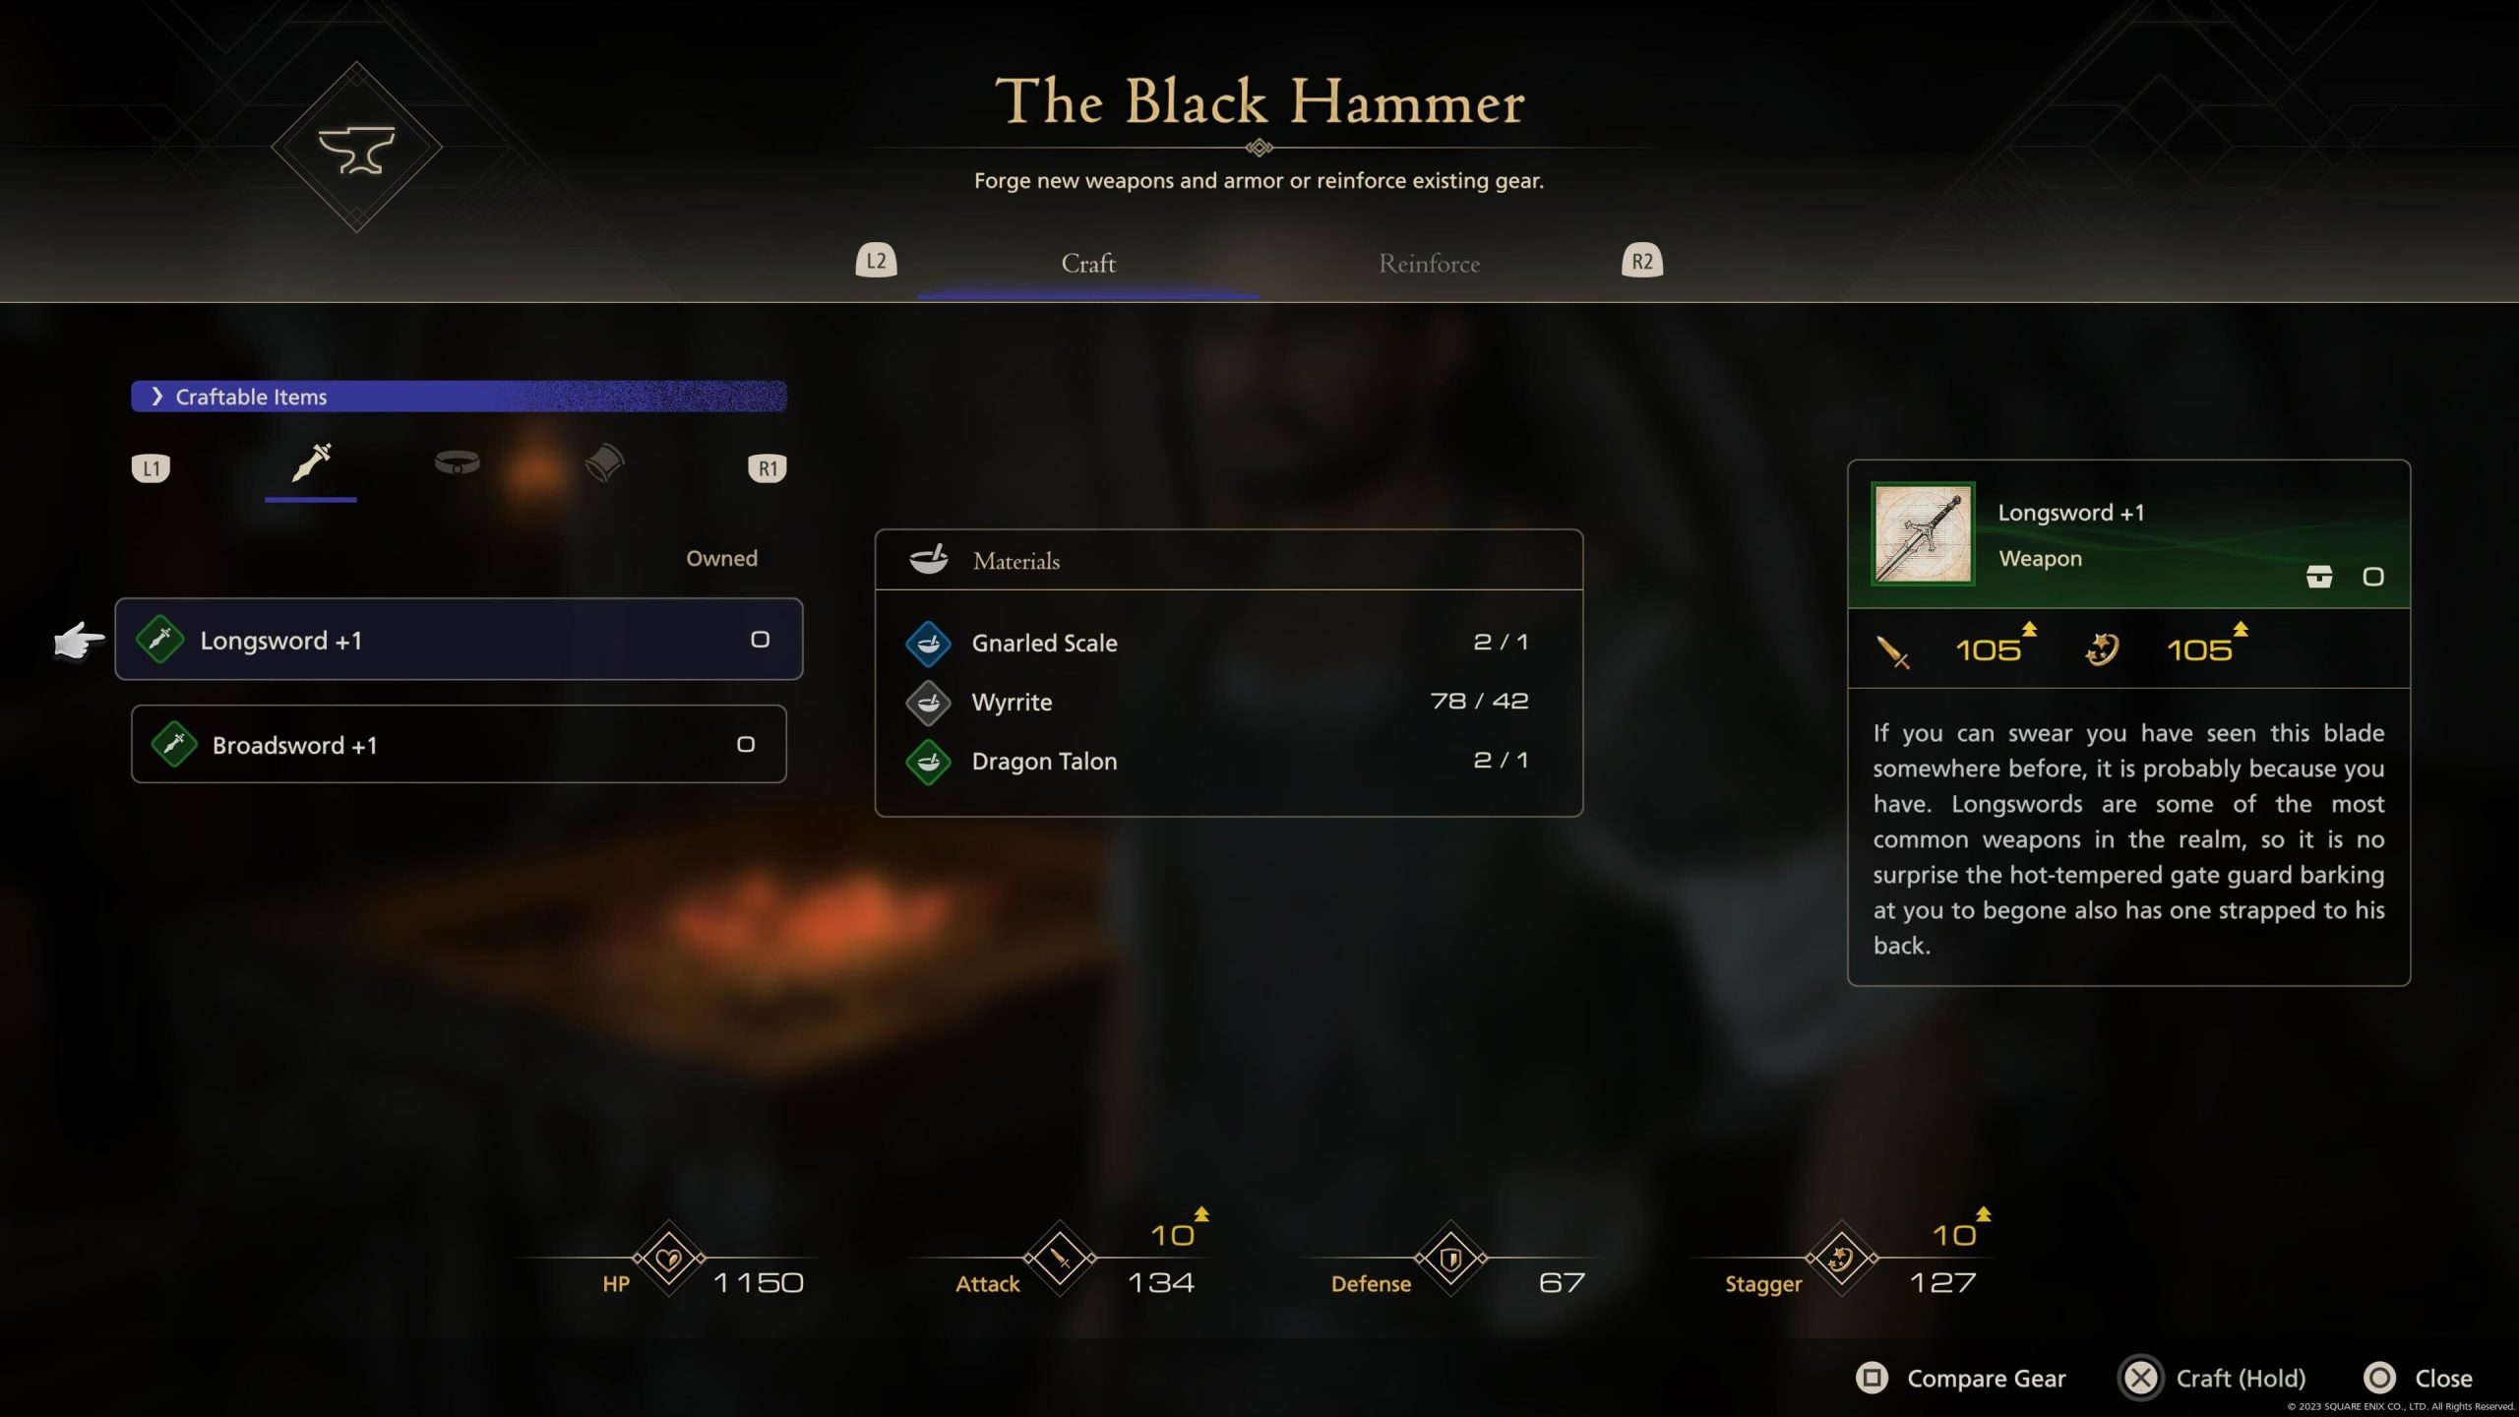2519x1417 pixels.
Task: Select the shields category icon
Action: coord(605,463)
